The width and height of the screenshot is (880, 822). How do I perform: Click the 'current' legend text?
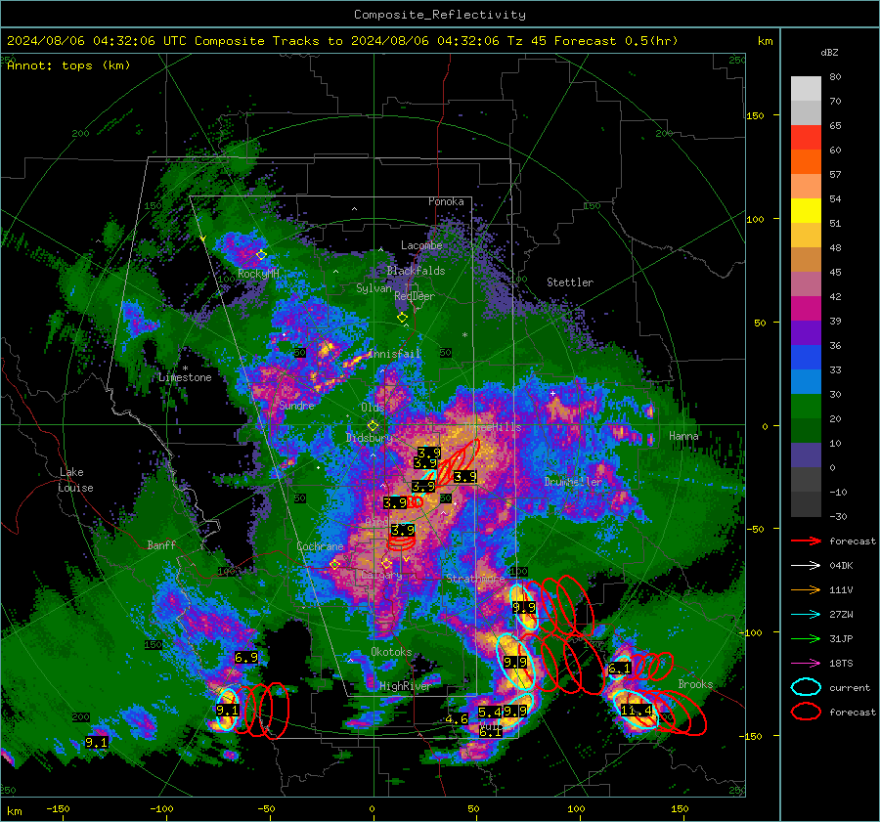coord(850,688)
